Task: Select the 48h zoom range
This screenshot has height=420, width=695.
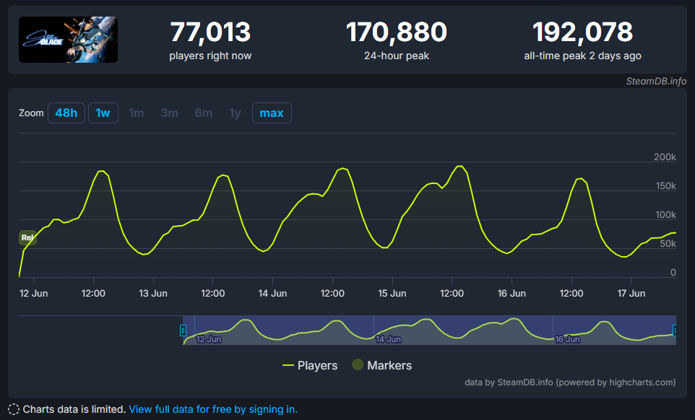Action: [x=66, y=113]
